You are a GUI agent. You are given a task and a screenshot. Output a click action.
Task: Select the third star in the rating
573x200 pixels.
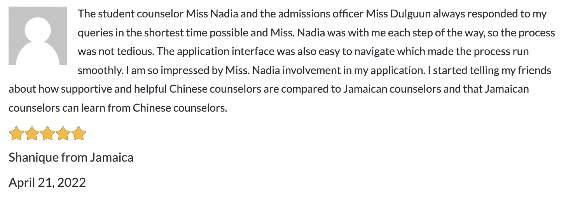(x=47, y=134)
